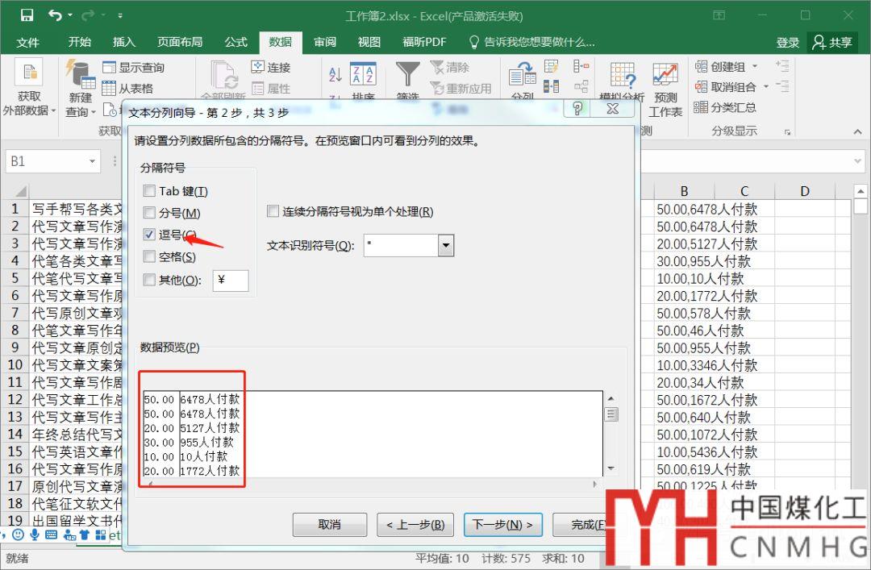The width and height of the screenshot is (871, 570).
Task: Click the Save icon in the quick access toolbar
Action: tap(27, 15)
